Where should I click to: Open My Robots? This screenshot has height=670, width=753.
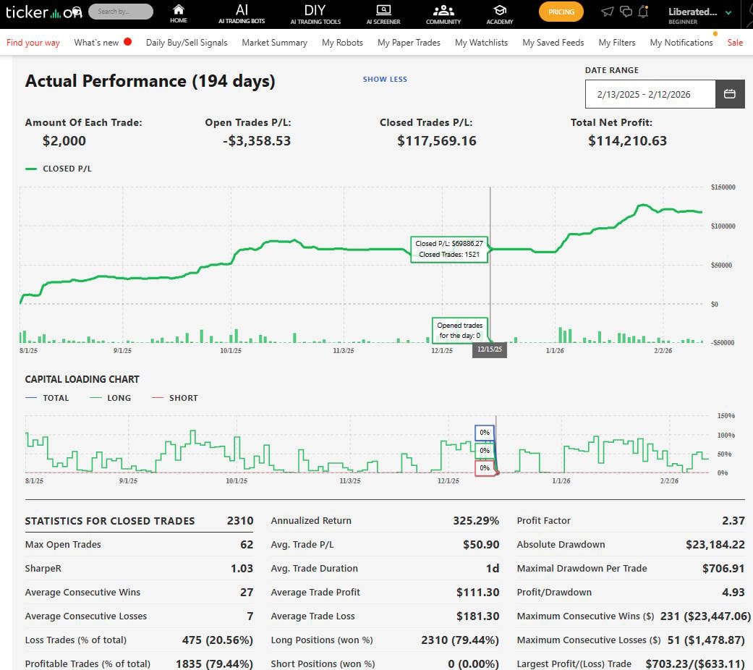coord(342,42)
